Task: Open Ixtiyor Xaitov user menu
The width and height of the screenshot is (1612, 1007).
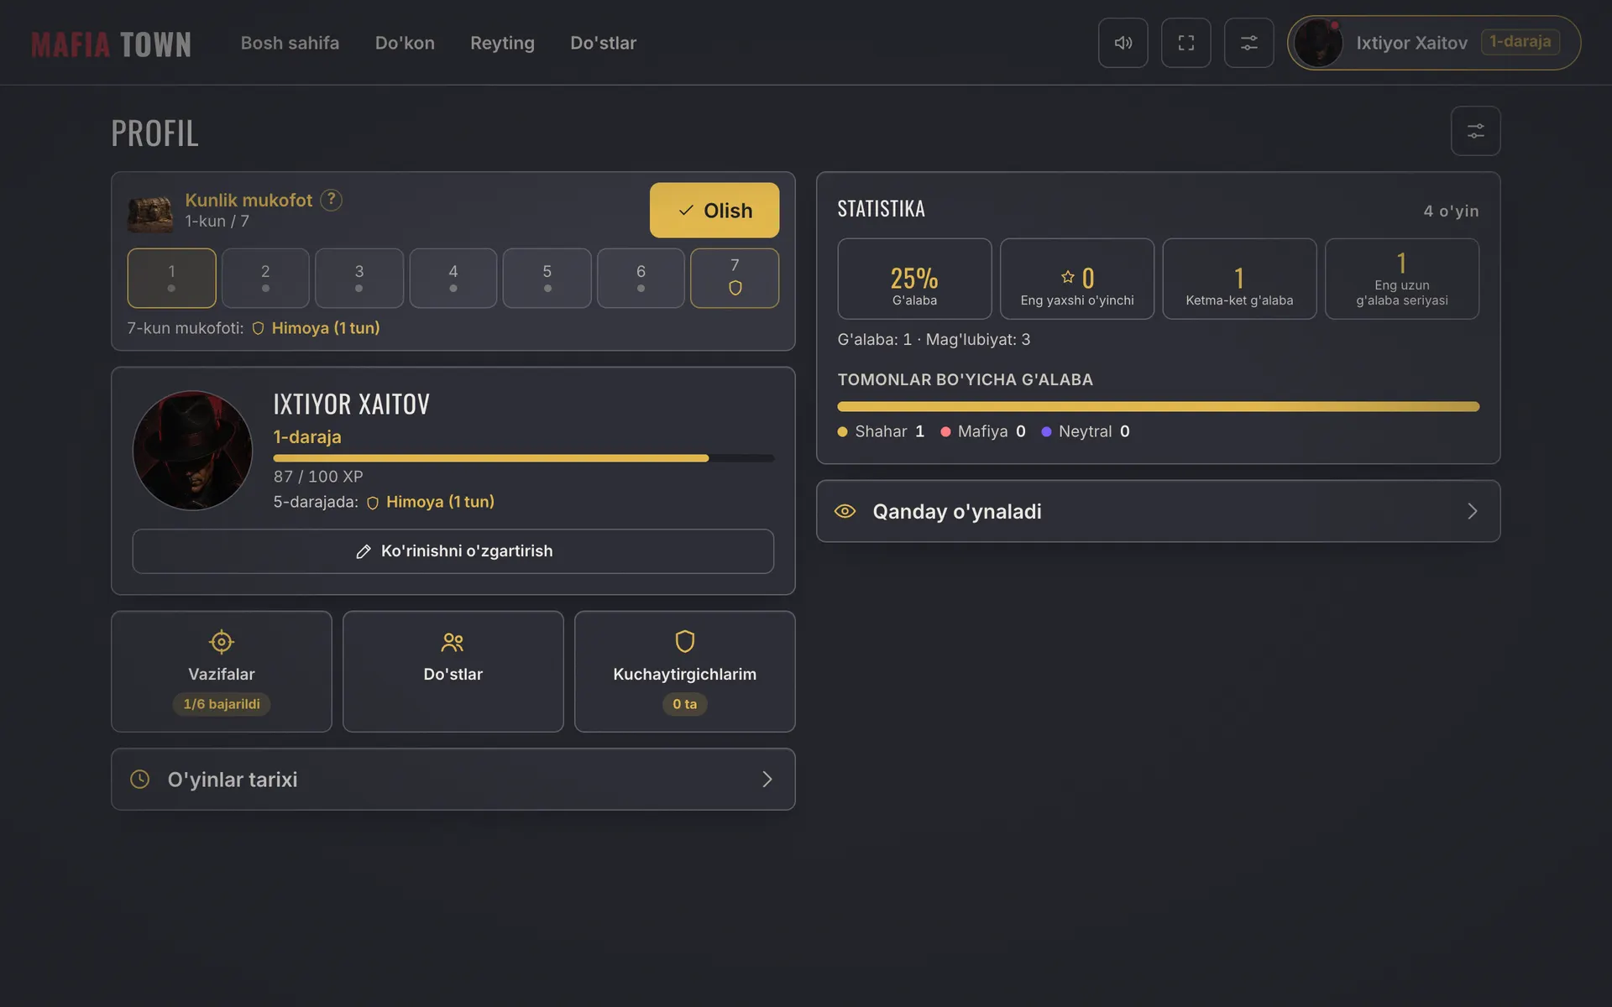Action: tap(1433, 43)
